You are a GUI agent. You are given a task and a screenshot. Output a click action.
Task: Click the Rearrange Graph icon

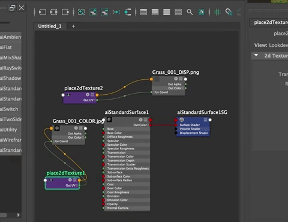click(x=116, y=12)
